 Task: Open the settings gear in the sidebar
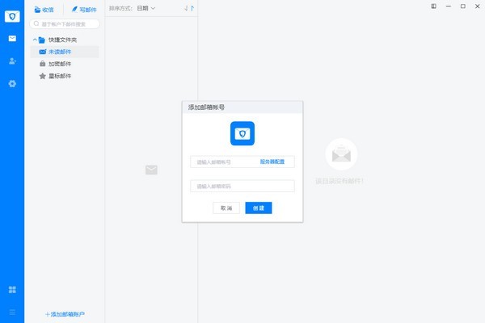tap(12, 83)
